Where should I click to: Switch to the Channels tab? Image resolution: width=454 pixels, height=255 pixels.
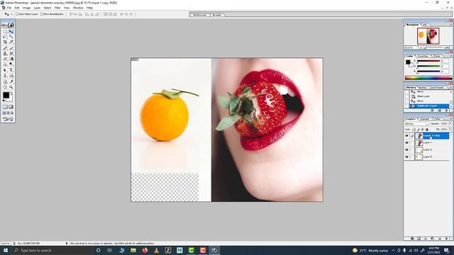424,119
